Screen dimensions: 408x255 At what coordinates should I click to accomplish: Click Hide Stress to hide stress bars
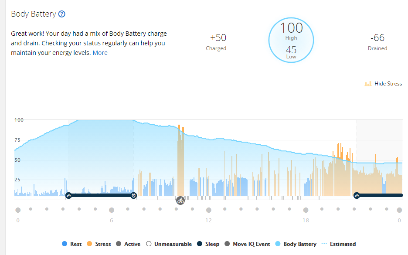point(388,84)
